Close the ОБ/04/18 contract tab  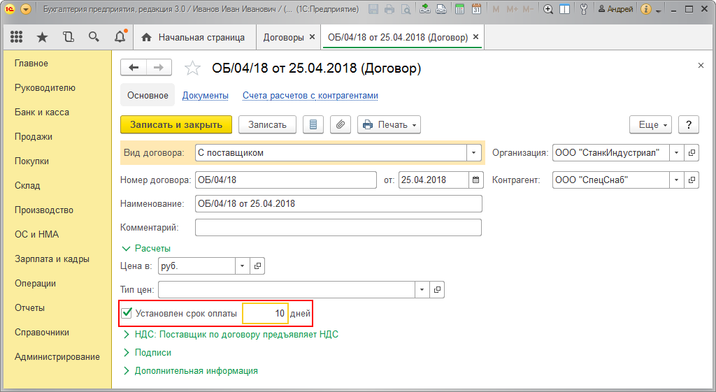(x=475, y=37)
